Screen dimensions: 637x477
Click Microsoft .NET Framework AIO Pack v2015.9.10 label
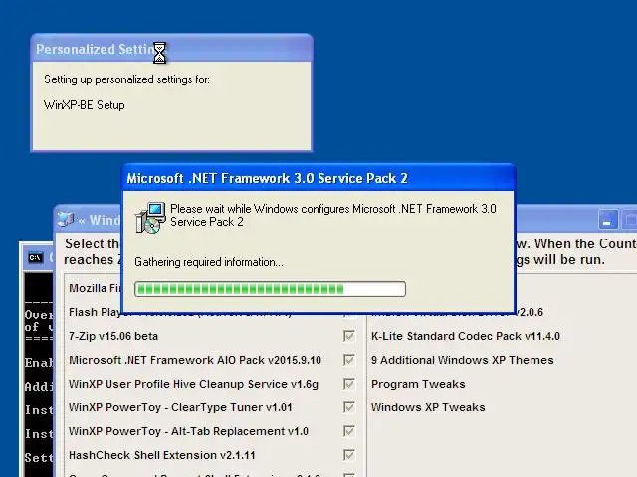[195, 360]
